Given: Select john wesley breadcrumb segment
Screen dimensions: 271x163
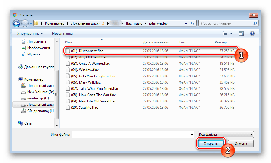Looking at the screenshot, I should coord(158,23).
